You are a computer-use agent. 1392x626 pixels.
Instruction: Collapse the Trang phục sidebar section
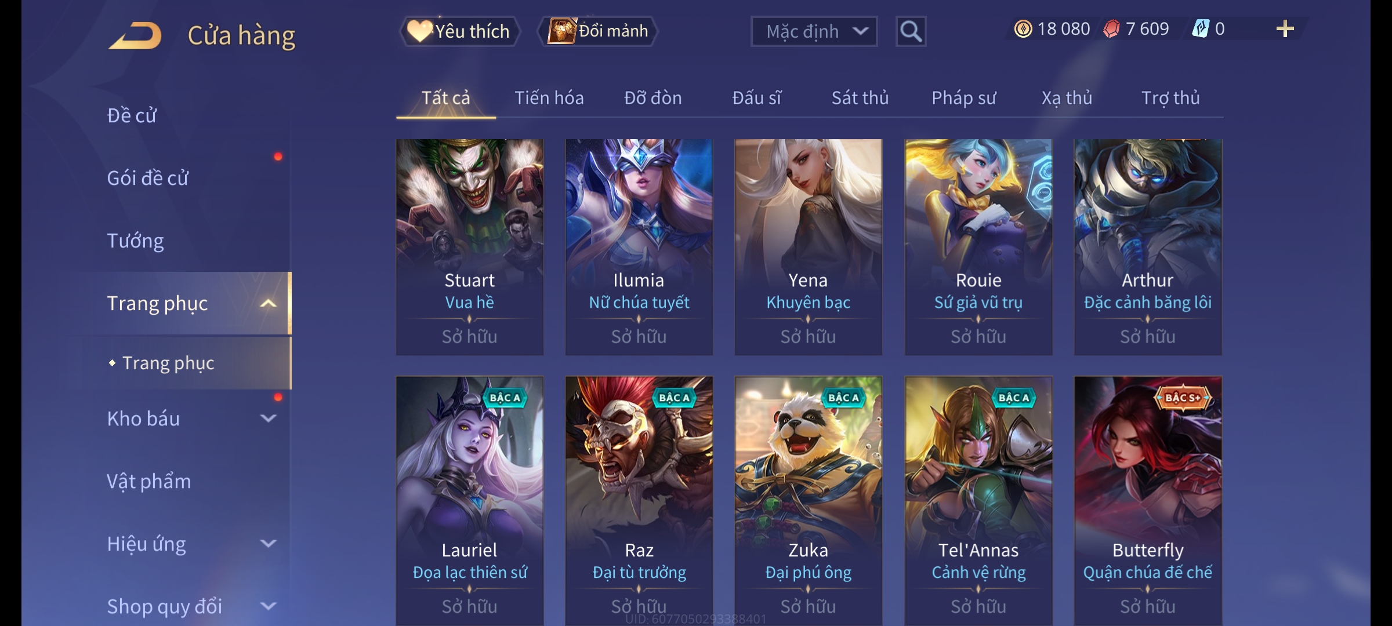pyautogui.click(x=268, y=303)
